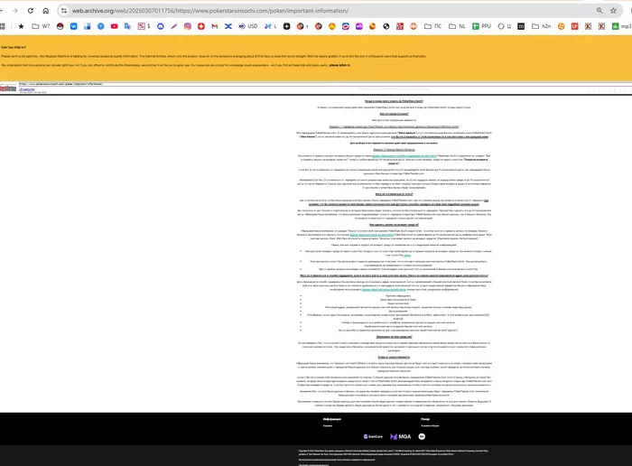632x466 pixels.
Task: Click the Wayback Machine logo
Action: pos(8,88)
